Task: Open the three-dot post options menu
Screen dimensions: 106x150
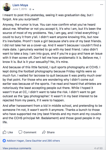Action: [102, 5]
